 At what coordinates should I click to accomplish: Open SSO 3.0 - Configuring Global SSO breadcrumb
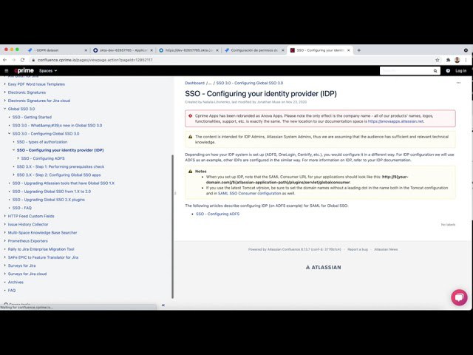pos(250,83)
